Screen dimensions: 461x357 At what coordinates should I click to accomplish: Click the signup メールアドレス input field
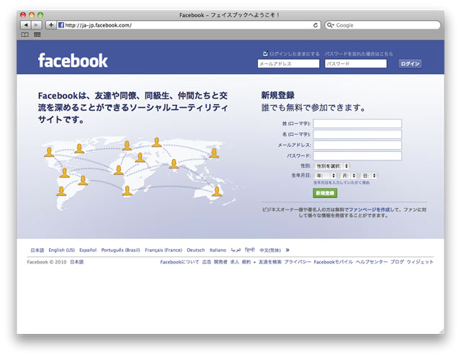click(357, 145)
